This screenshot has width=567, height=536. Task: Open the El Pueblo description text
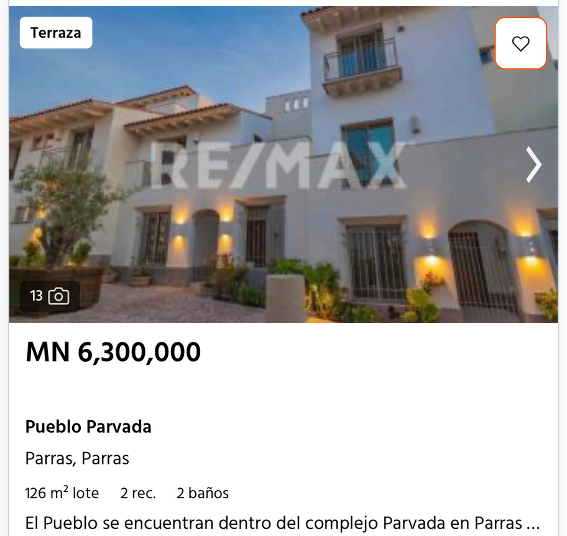(282, 523)
